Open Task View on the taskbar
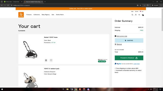The height and width of the screenshot is (91, 163). point(63,89)
